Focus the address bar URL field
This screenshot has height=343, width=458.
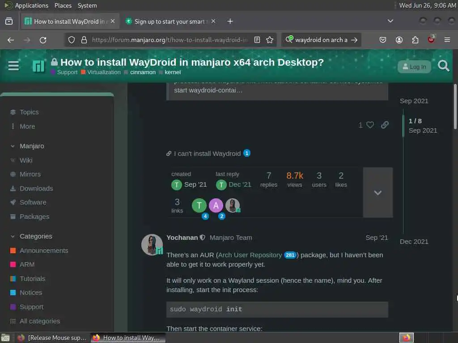click(x=170, y=40)
